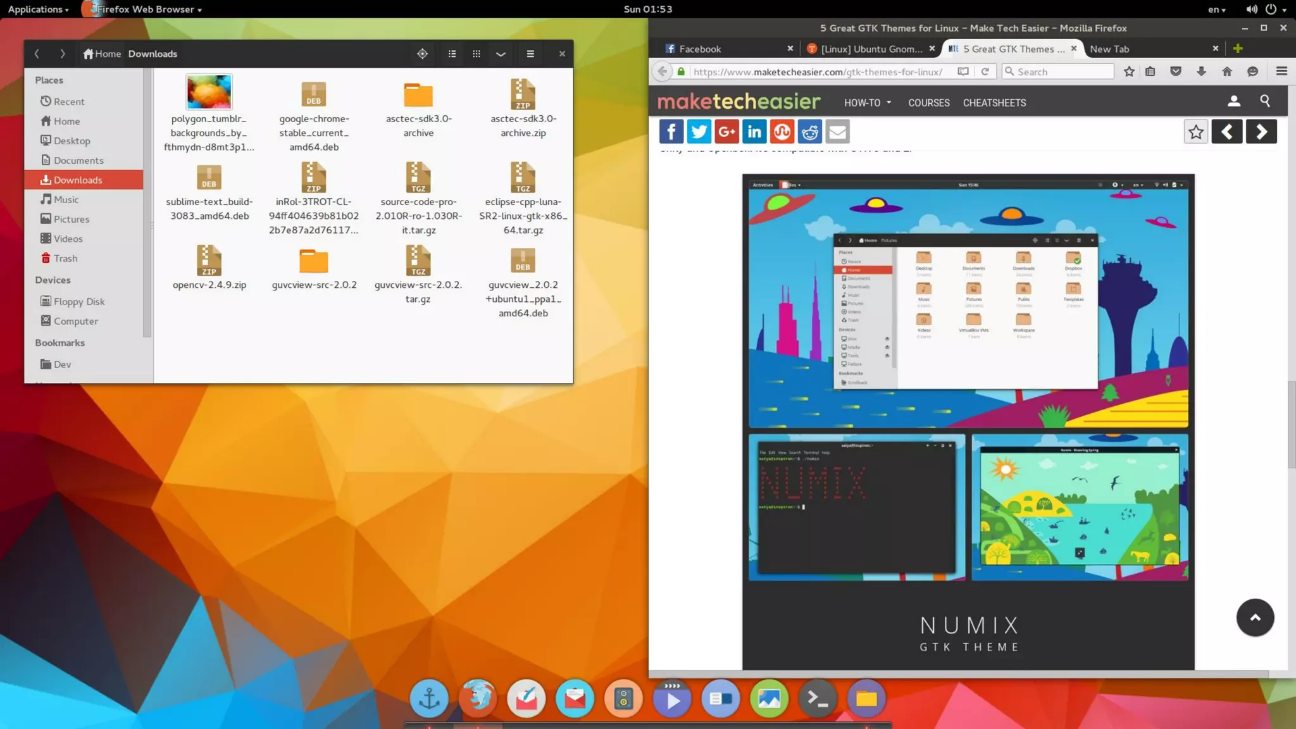
Task: Select opencv-2.4.9.zip file
Action: coord(209,260)
